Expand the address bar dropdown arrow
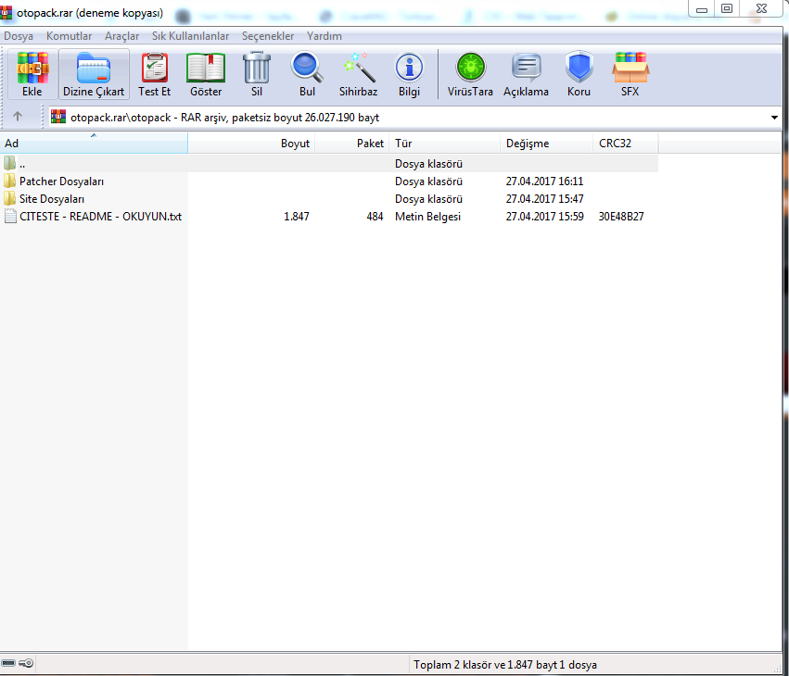Image resolution: width=789 pixels, height=676 pixels. coord(774,117)
